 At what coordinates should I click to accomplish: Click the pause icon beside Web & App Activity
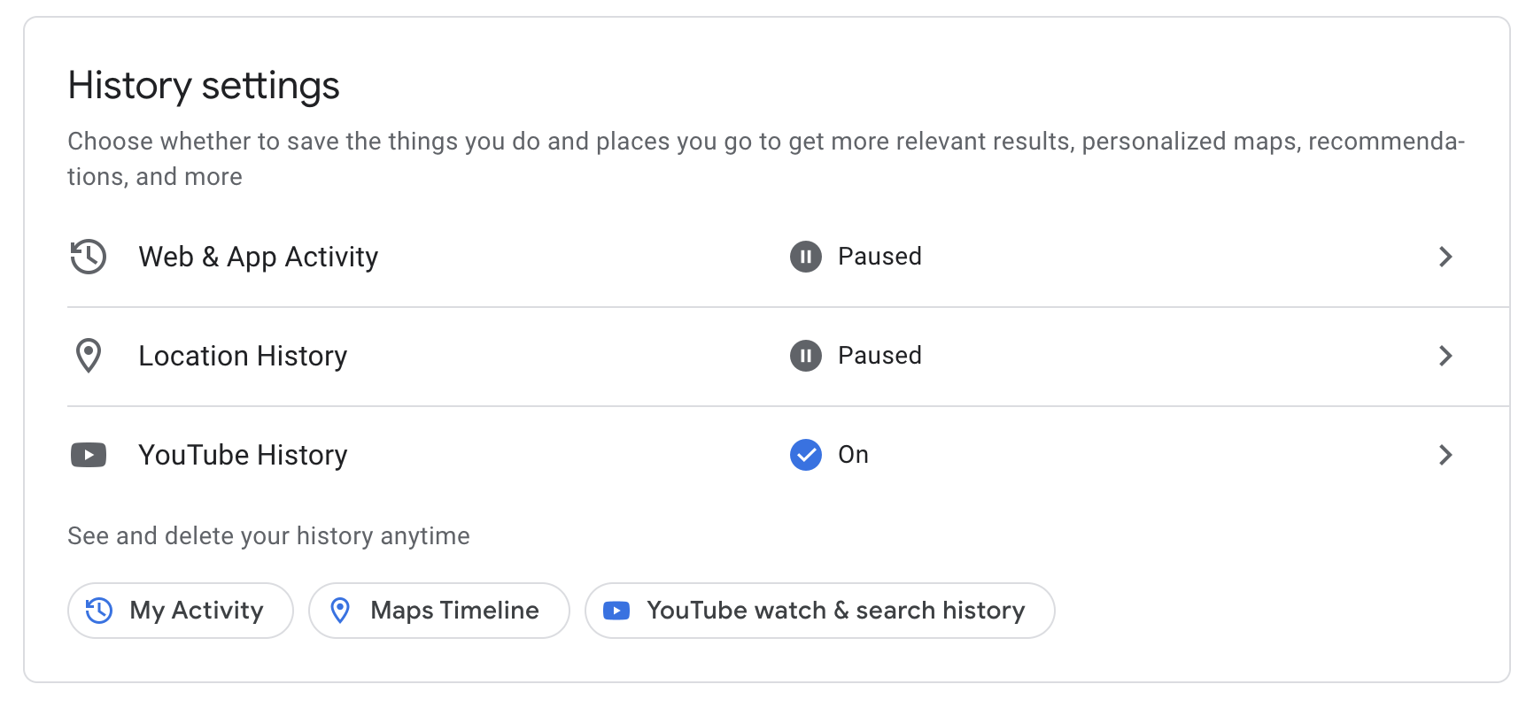click(806, 257)
